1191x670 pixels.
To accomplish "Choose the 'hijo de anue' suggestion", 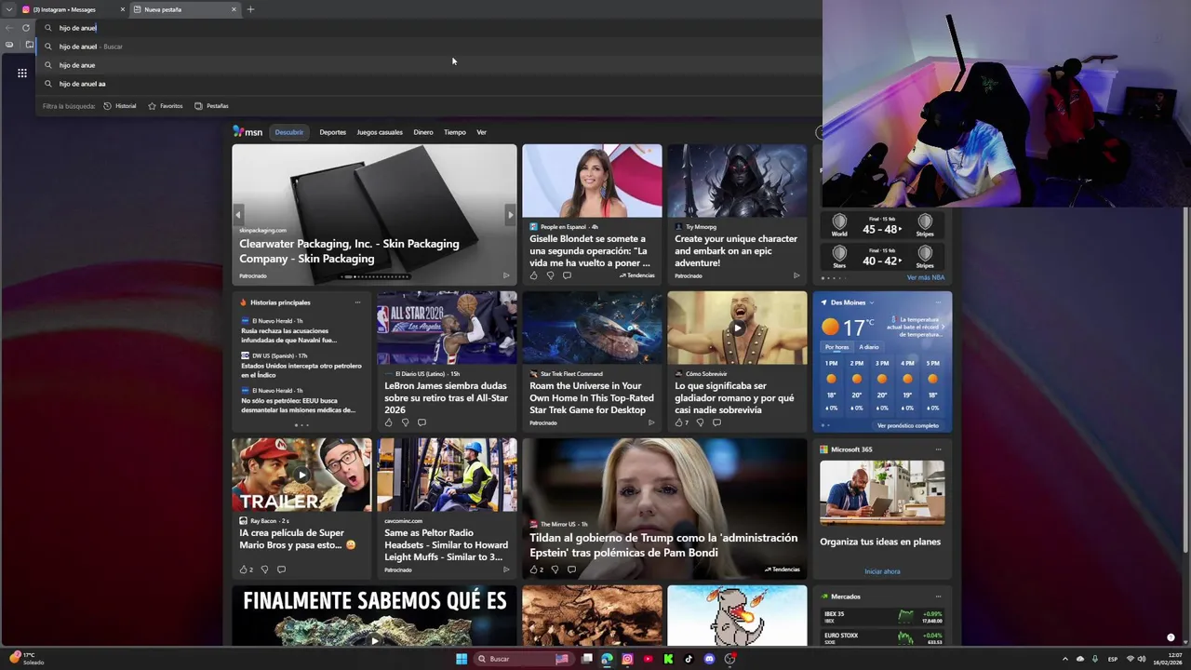I will click(x=428, y=65).
